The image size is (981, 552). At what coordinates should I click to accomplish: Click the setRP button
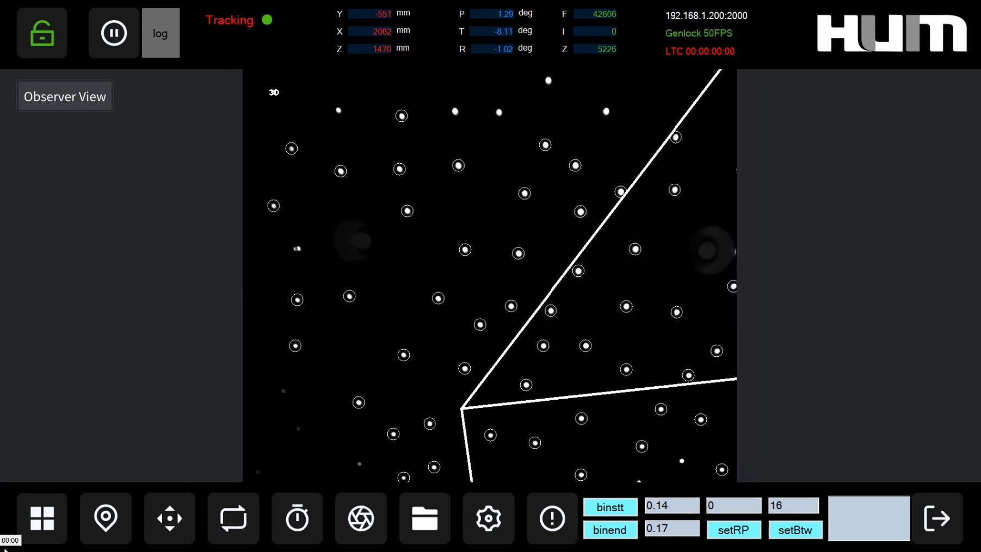[x=733, y=530]
